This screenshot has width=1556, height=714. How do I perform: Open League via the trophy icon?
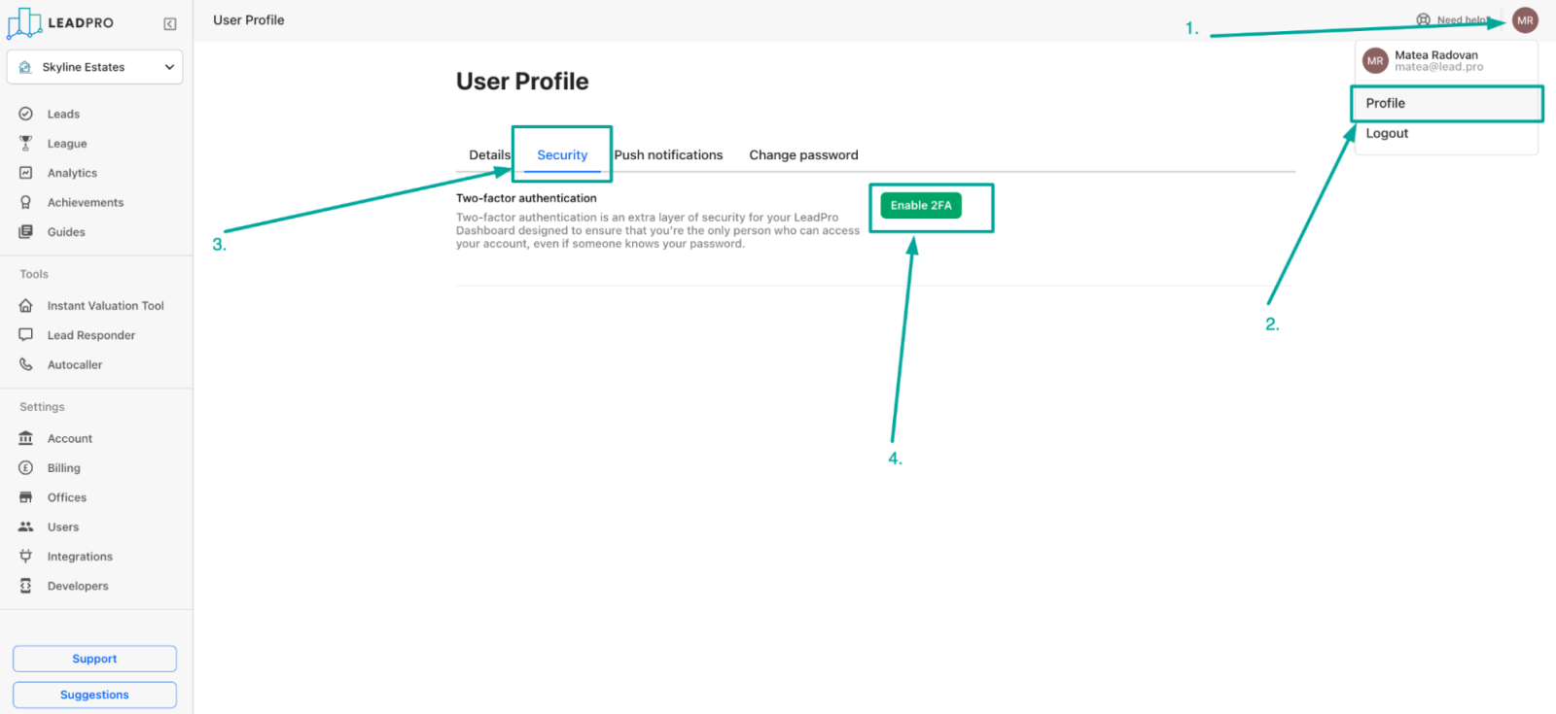point(26,144)
